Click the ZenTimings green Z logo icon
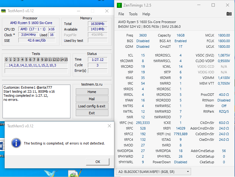This screenshot has width=235, height=177. [x=119, y=5]
